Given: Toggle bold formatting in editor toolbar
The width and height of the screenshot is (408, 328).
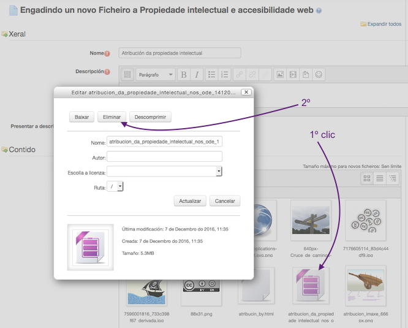Looking at the screenshot, I should pyautogui.click(x=183, y=75).
